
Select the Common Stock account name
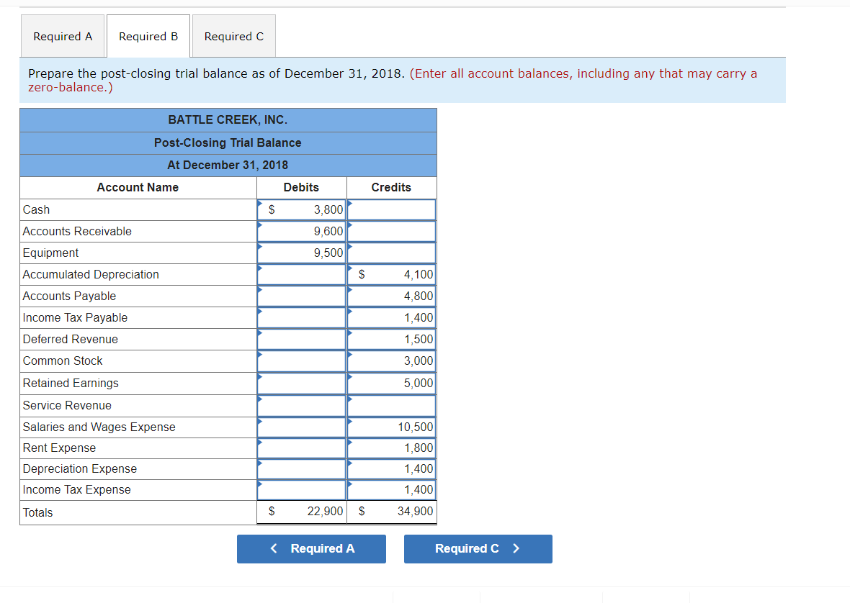click(x=138, y=361)
